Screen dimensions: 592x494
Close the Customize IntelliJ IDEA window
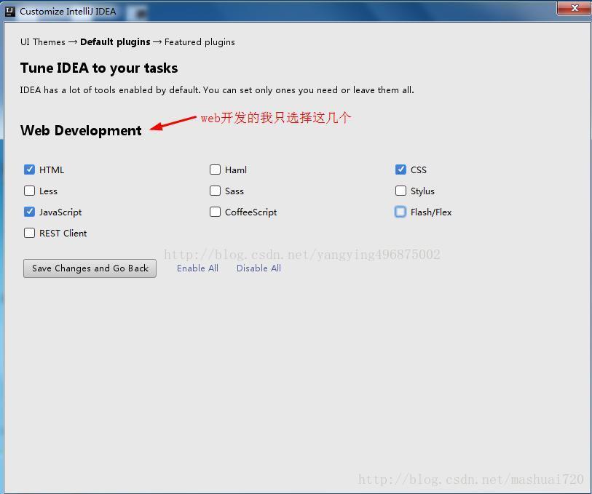point(575,9)
